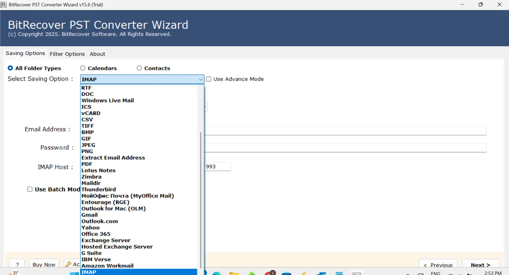Tick the Use Batch Mode checkbox
The width and height of the screenshot is (509, 275).
pyautogui.click(x=30, y=189)
